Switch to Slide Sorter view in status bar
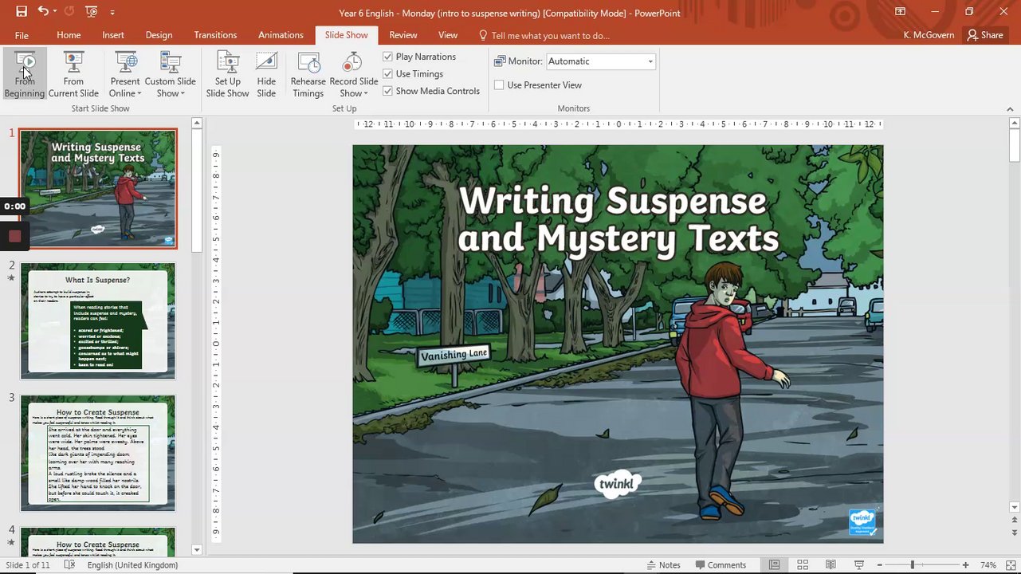This screenshot has height=574, width=1021. [x=803, y=565]
